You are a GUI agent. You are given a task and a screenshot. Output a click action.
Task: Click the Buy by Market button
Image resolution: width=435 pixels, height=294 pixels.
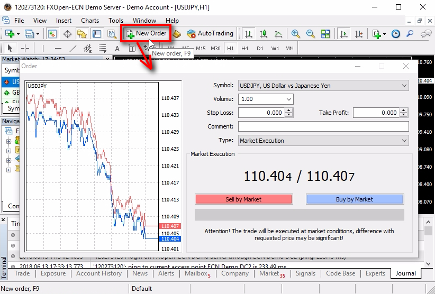pos(355,199)
